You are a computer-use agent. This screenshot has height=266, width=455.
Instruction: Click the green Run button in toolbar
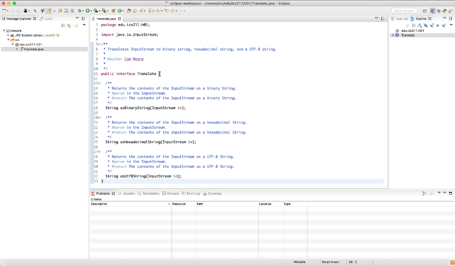[88, 10]
